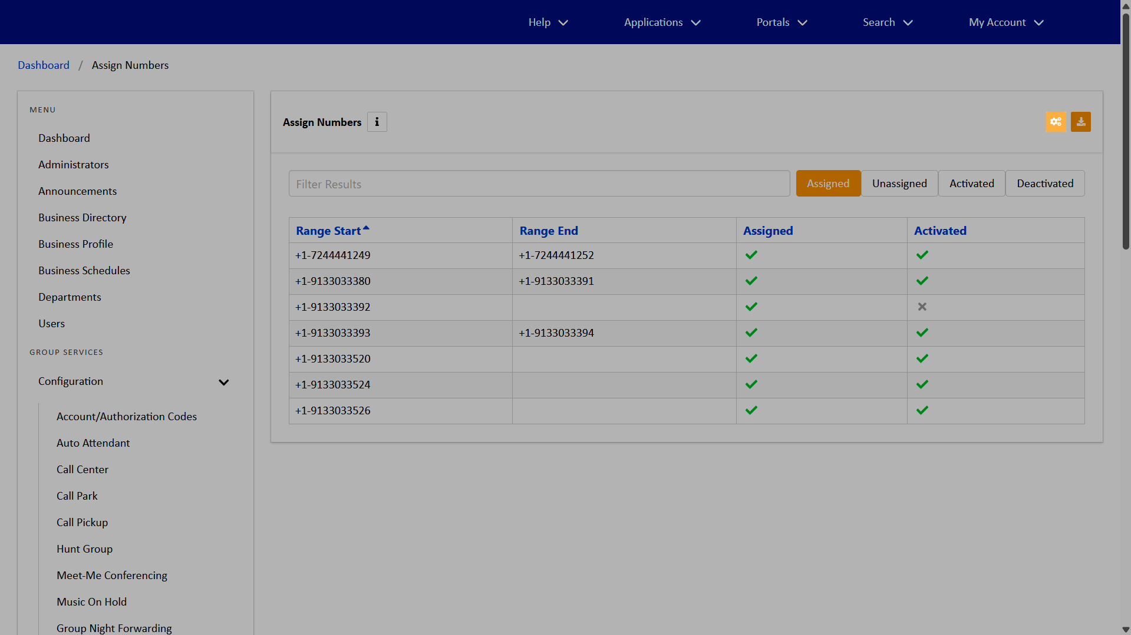Viewport: 1131px width, 635px height.
Task: Click the orange download icon button
Action: click(1080, 122)
